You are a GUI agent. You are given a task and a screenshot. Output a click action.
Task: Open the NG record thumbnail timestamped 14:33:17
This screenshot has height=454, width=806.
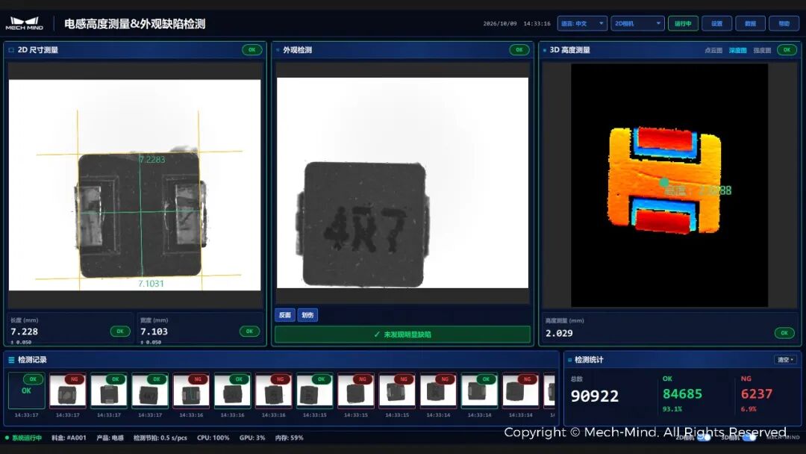coord(68,391)
